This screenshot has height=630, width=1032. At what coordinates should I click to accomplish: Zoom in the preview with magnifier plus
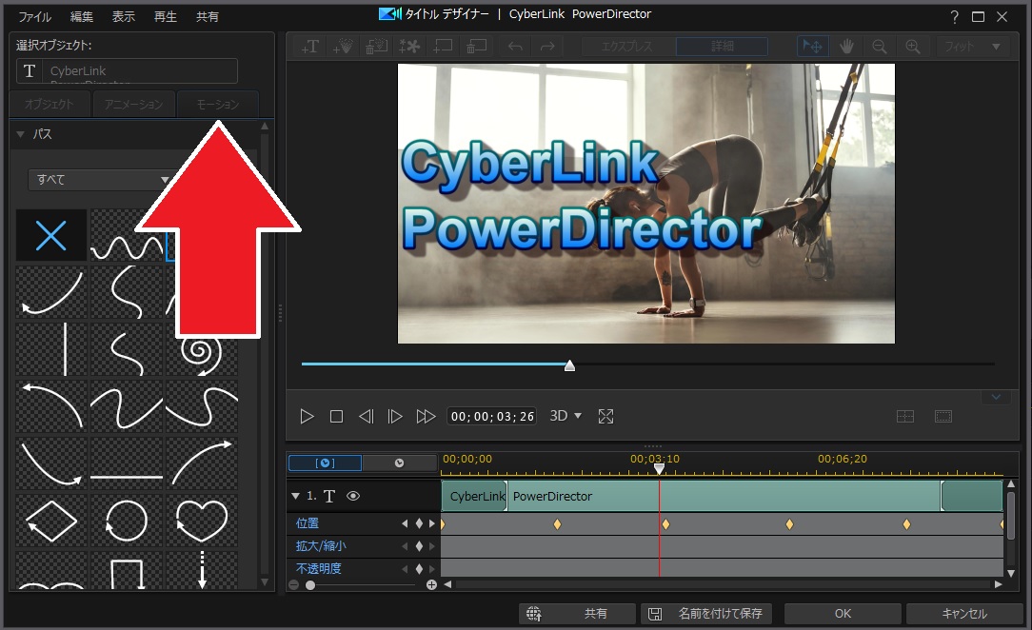coord(913,47)
